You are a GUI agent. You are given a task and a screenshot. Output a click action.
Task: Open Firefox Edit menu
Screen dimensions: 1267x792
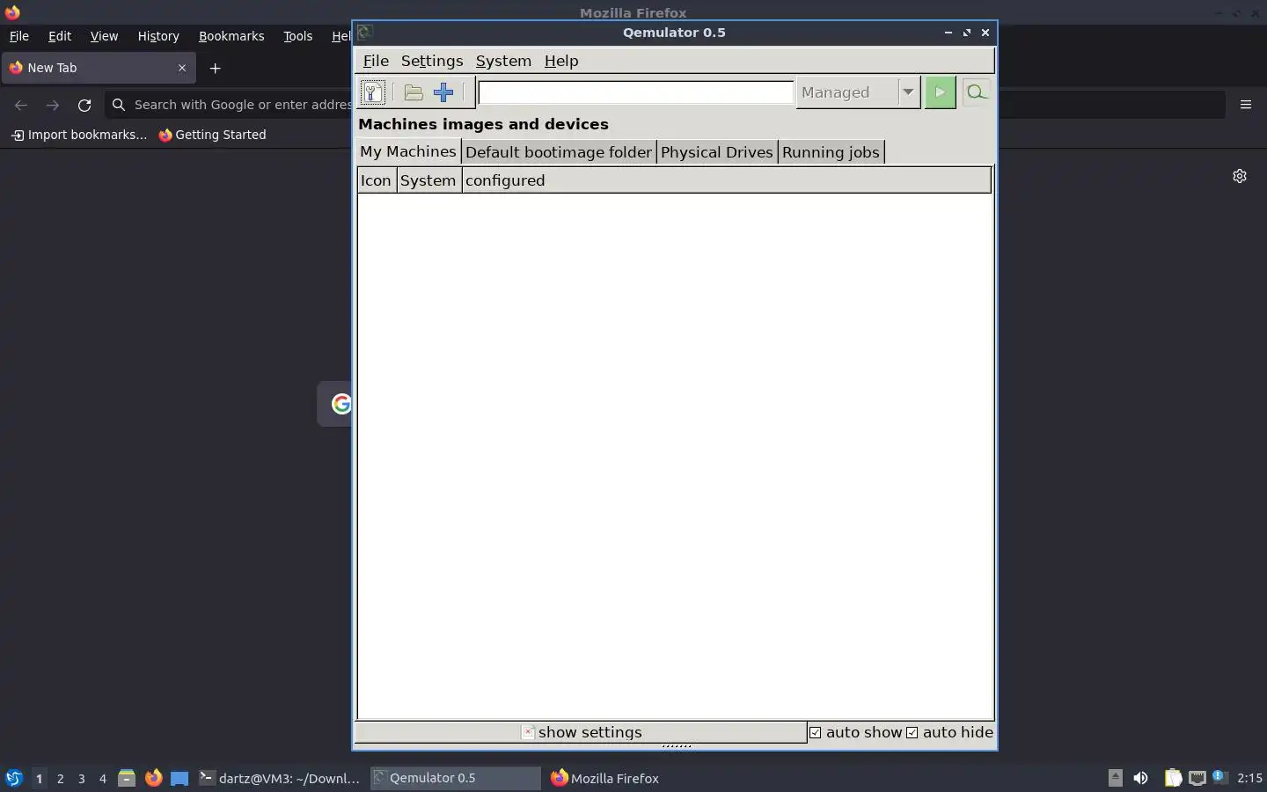click(x=60, y=36)
